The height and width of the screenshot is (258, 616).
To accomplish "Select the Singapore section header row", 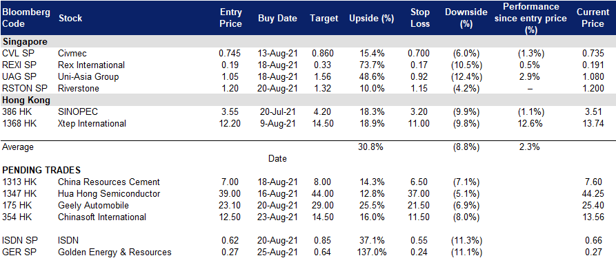I will [308, 41].
